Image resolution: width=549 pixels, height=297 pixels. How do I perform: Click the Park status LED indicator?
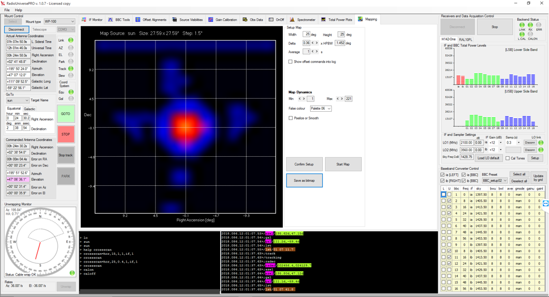[x=71, y=61]
